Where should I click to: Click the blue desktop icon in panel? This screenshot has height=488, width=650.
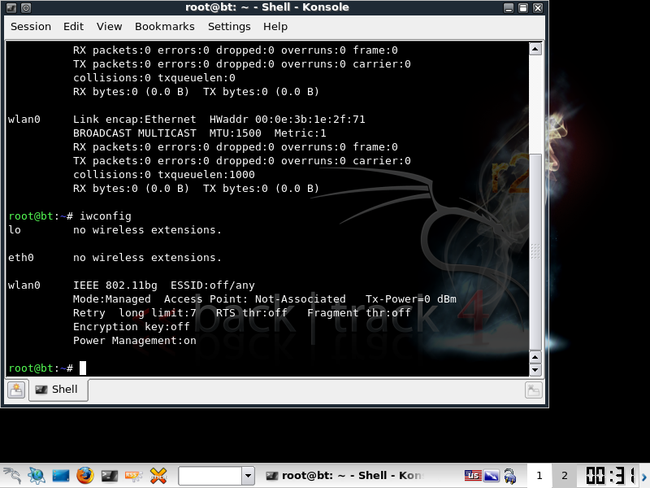pos(61,475)
